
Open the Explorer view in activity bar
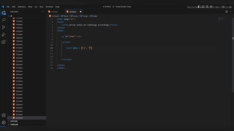[4, 13]
